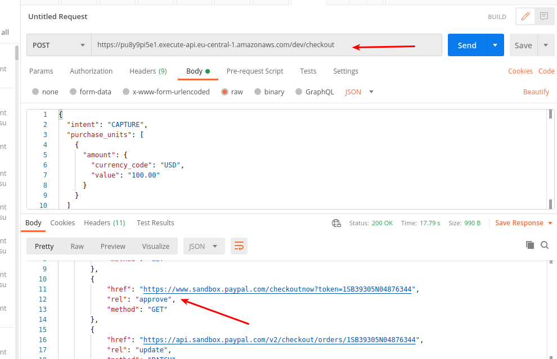Open the Test Results tab

(x=155, y=223)
